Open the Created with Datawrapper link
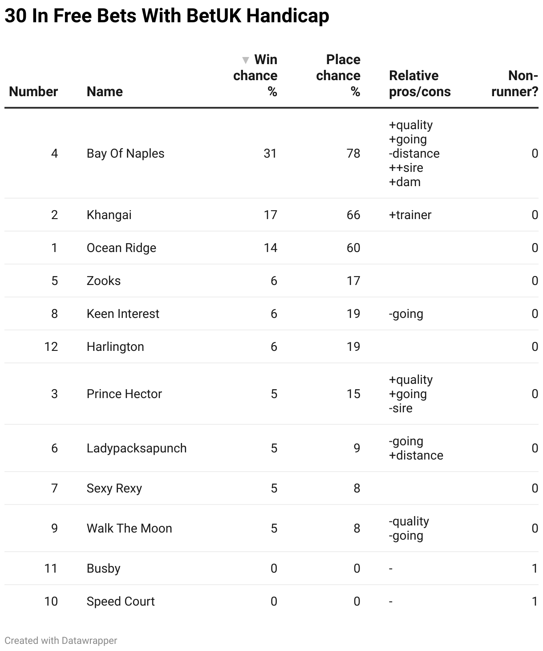 tap(61, 640)
